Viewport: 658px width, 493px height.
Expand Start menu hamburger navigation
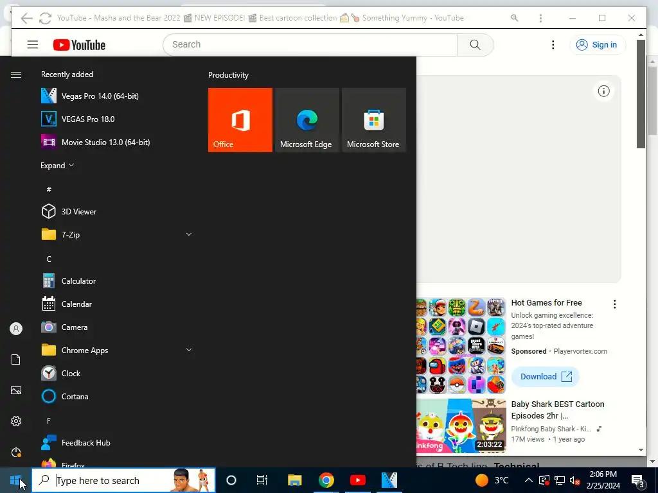click(16, 74)
